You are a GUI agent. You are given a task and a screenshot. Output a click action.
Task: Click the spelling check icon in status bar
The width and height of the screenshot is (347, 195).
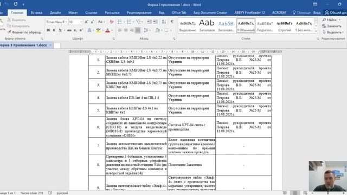pos(50,193)
